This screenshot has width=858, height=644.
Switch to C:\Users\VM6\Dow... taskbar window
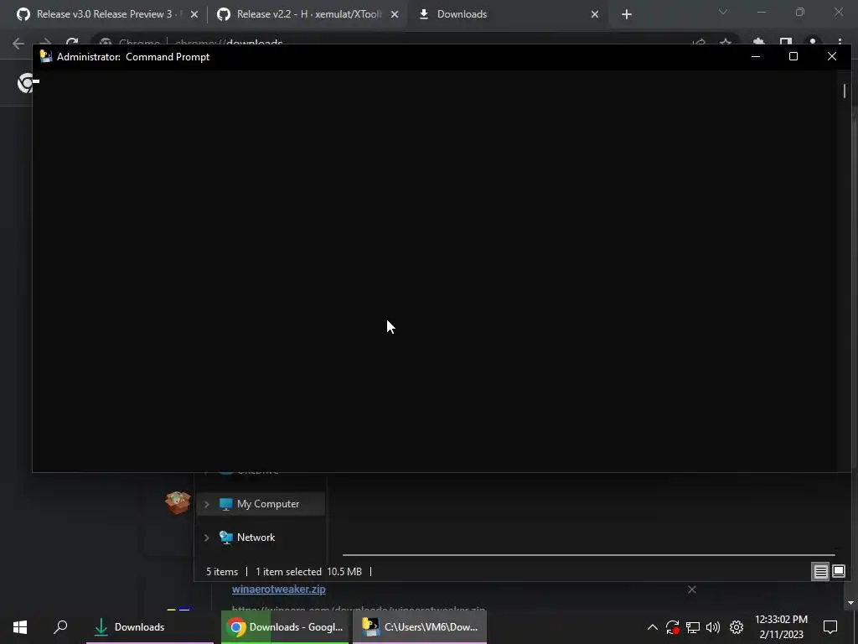pyautogui.click(x=420, y=627)
